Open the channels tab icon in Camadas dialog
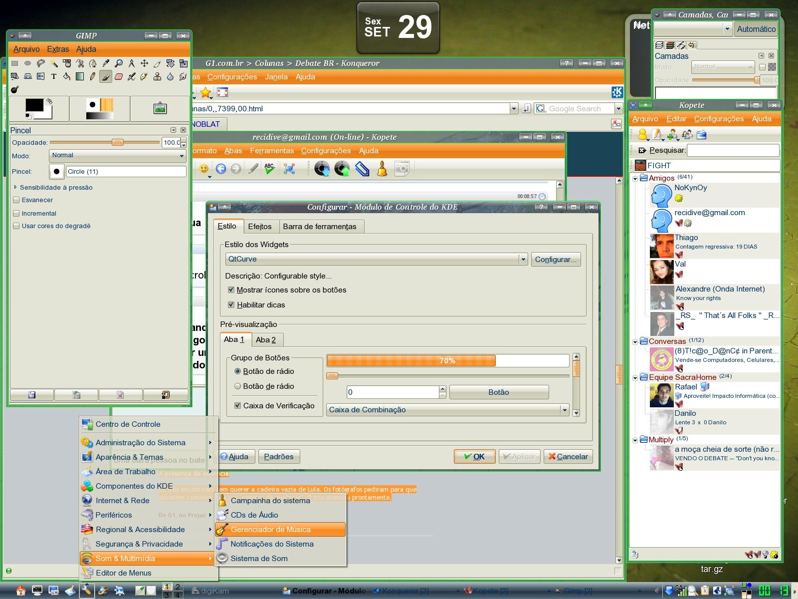798x599 pixels. 670,45
